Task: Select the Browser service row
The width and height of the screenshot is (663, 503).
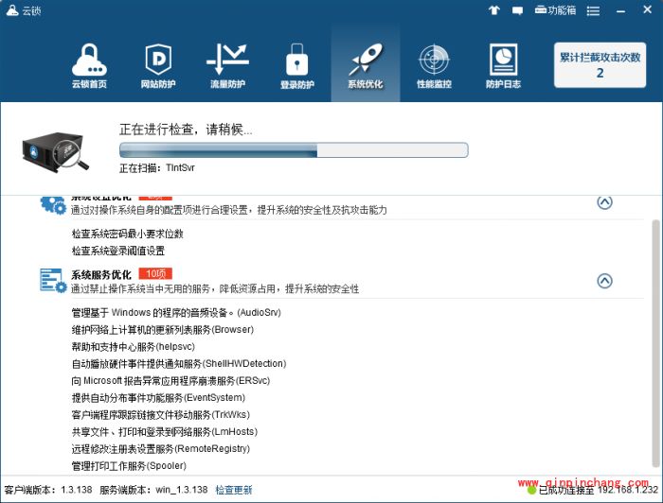Action: pos(162,330)
